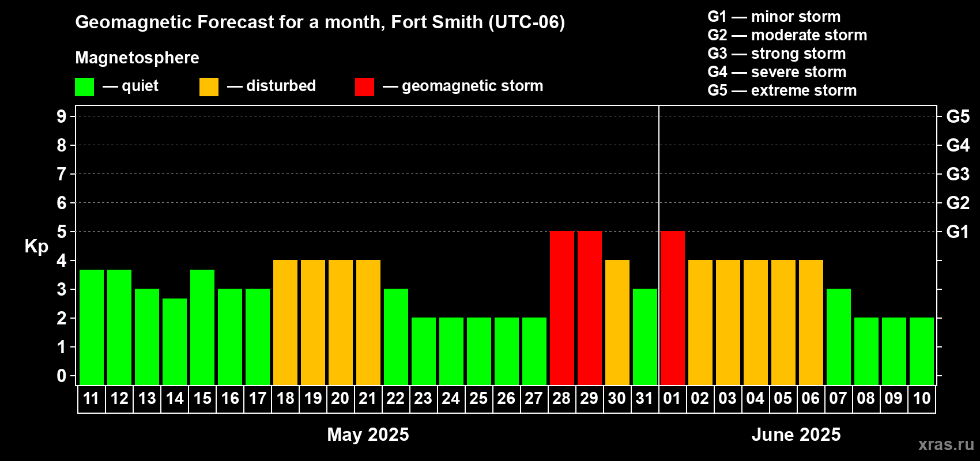The width and height of the screenshot is (980, 461).
Task: Click the orange bar for June 04
Action: pos(756,322)
